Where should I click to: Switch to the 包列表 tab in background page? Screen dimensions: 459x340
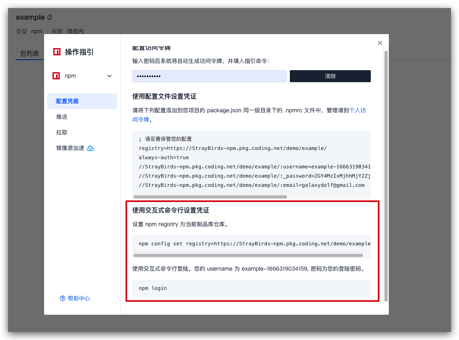point(30,53)
